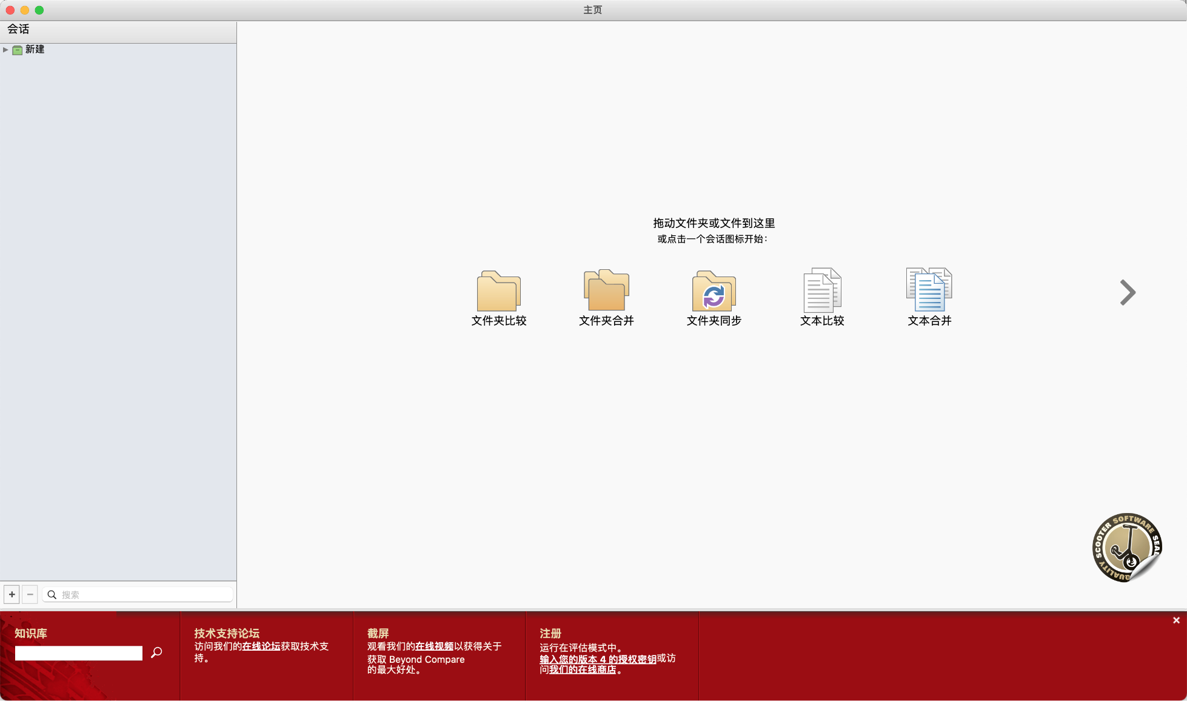Focus the 知识库 knowledge base input box

point(79,653)
